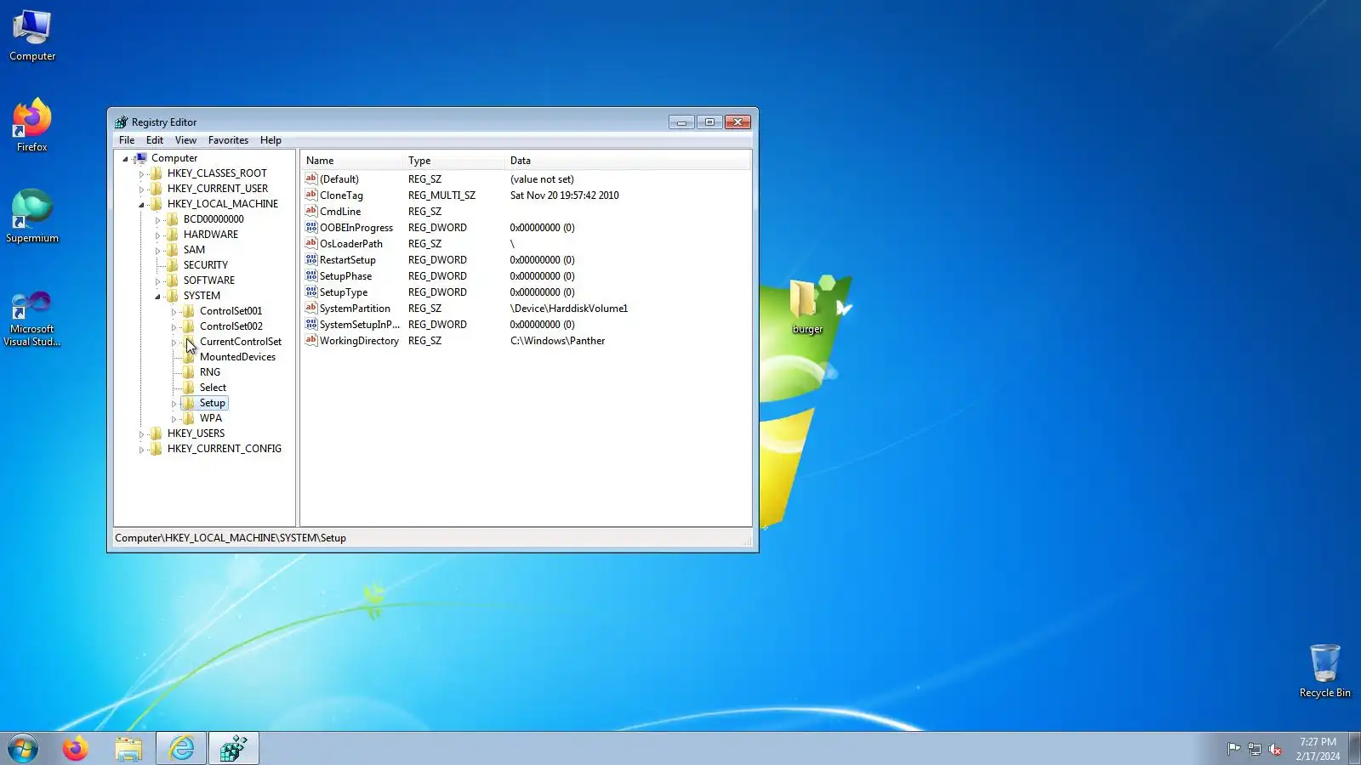This screenshot has height=765, width=1361.
Task: Collapse the HKEY_LOCAL_MACHINE key
Action: 141,205
